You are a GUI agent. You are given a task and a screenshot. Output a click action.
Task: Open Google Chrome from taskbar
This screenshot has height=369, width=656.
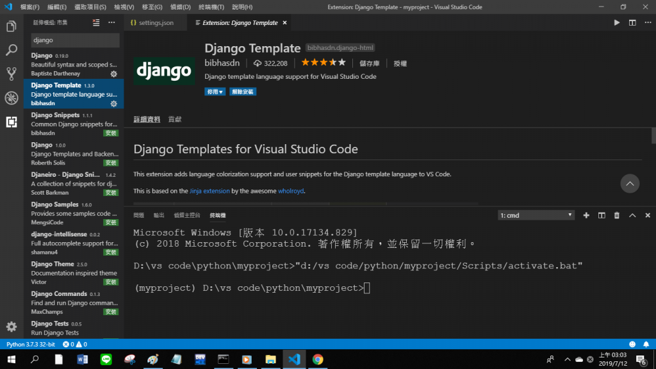318,359
